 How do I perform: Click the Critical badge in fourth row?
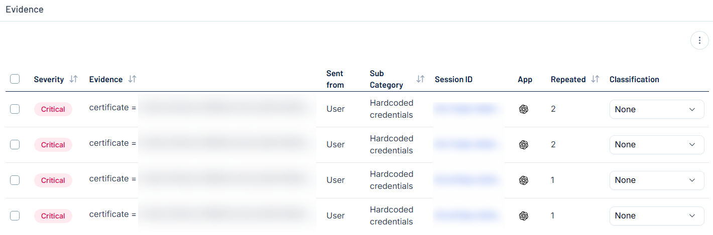53,216
